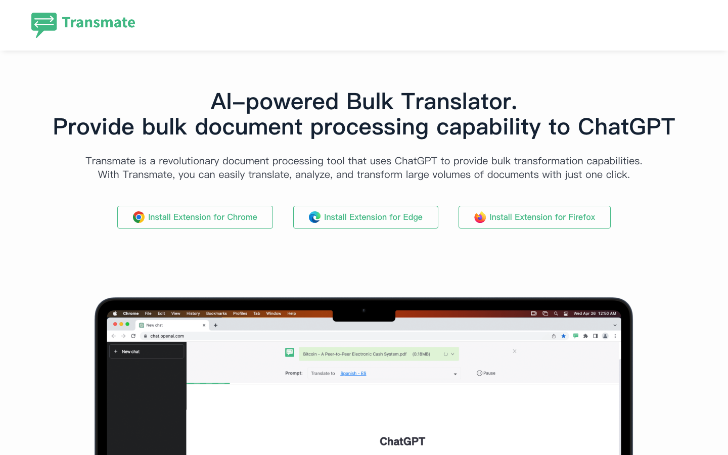Image resolution: width=728 pixels, height=455 pixels.
Task: Click the Firefox logo icon in install button
Action: (480, 217)
